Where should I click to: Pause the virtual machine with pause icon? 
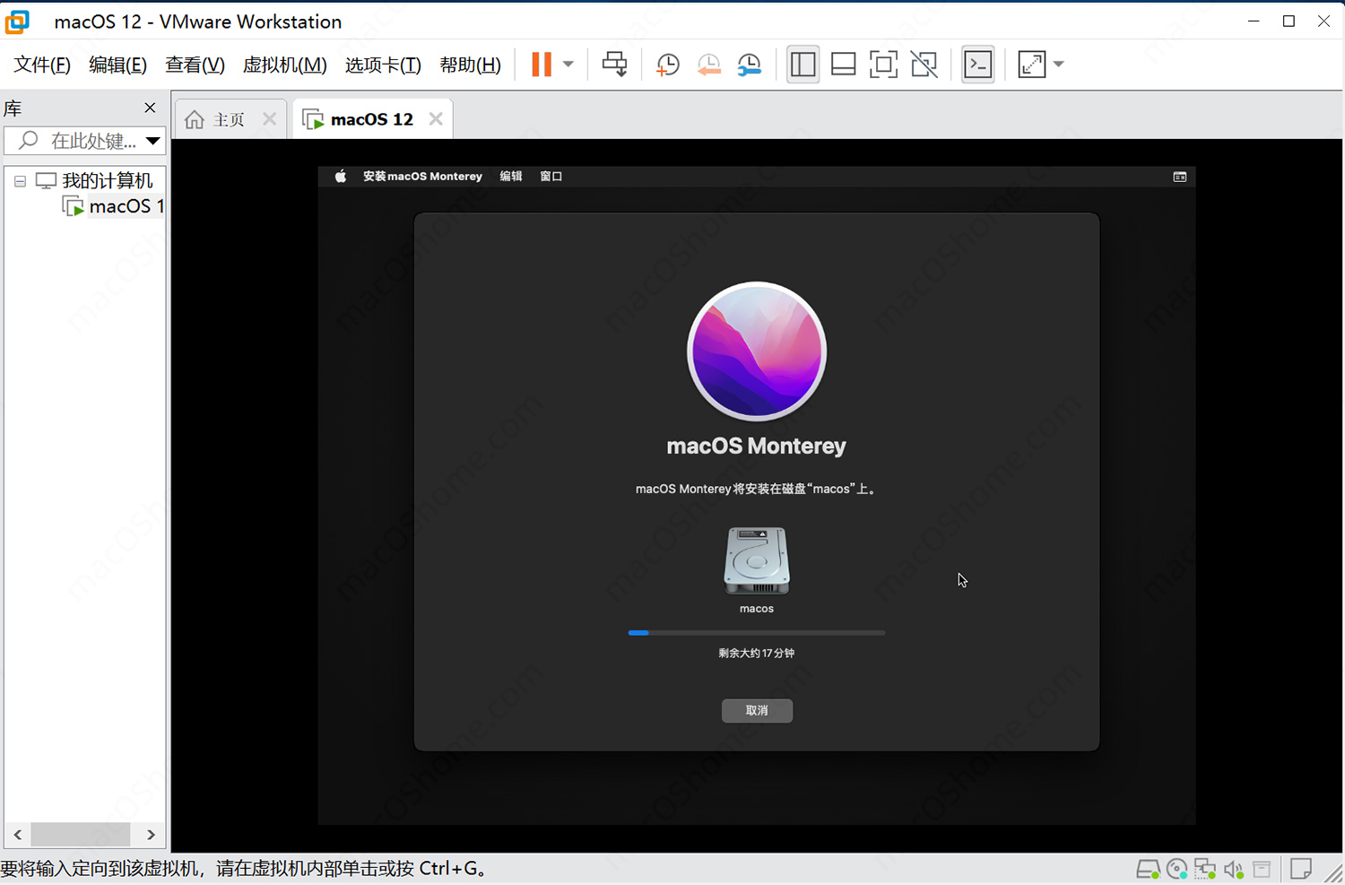[542, 65]
